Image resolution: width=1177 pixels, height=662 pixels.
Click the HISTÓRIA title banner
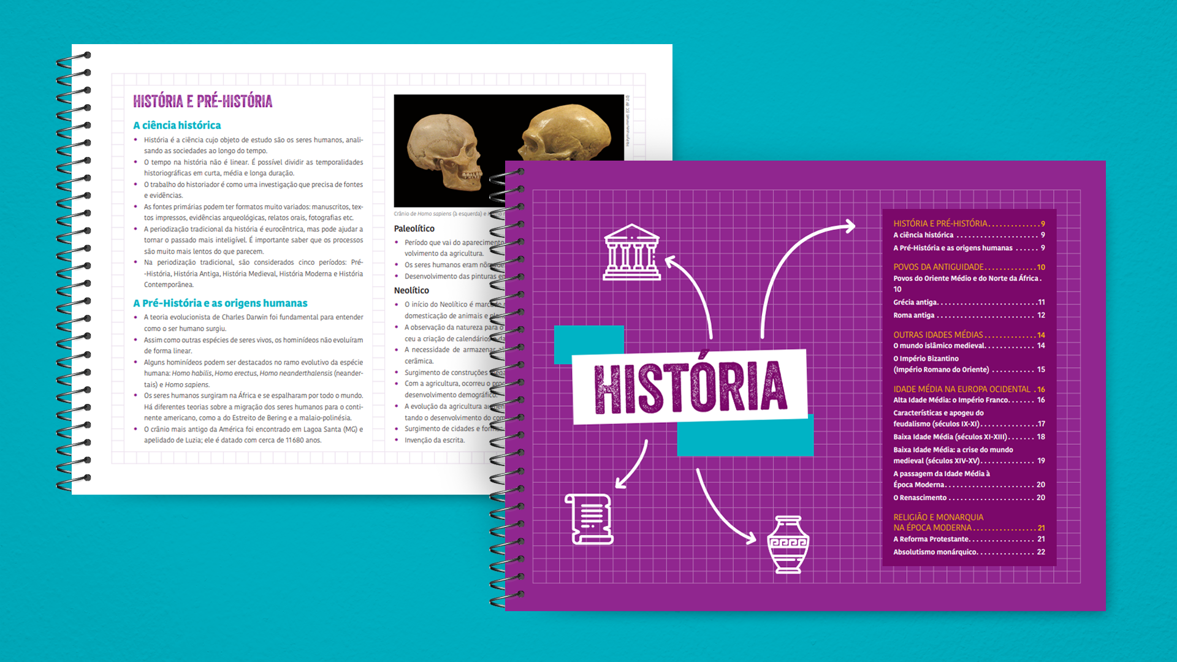(x=690, y=387)
